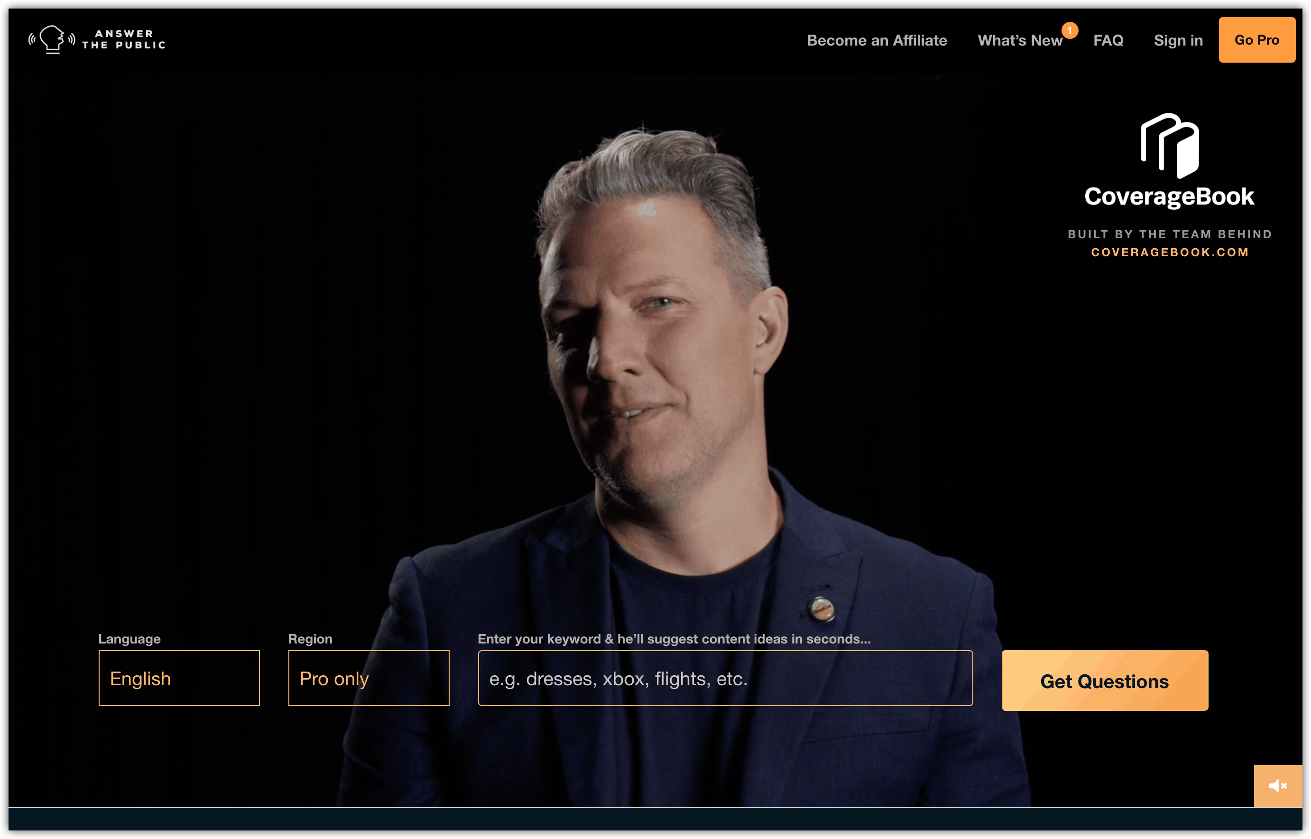Click the Region field label
Screen dimensions: 1311x839
(310, 639)
